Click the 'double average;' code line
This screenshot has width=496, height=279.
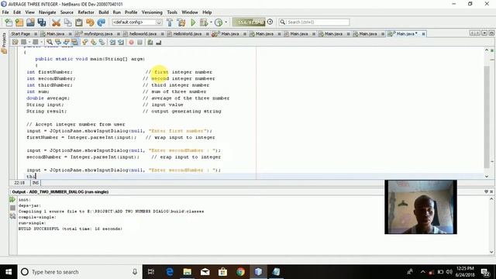pyautogui.click(x=48, y=98)
